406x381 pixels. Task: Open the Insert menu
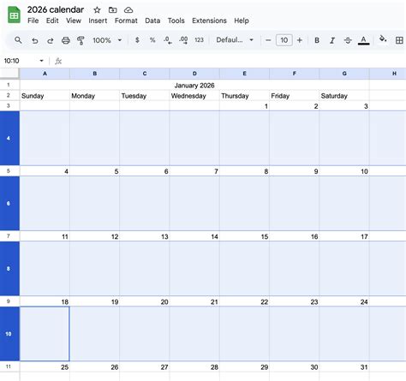[x=98, y=21]
